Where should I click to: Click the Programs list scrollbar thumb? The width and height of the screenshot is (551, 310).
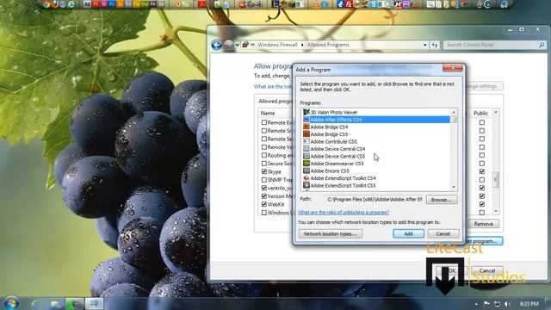coord(454,120)
